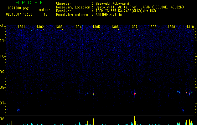The image size is (197, 125).
Task: Click the blue echo blob near 1309 below 0.7 kHz
Action: pos(183,110)
